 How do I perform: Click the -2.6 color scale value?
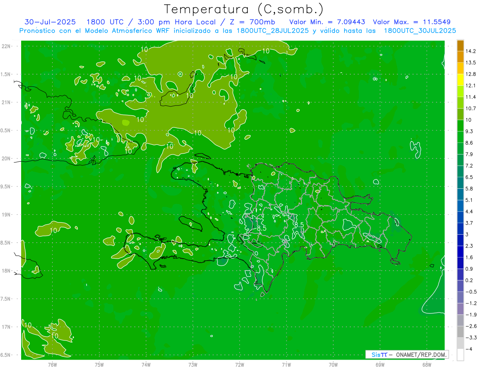[x=471, y=326]
